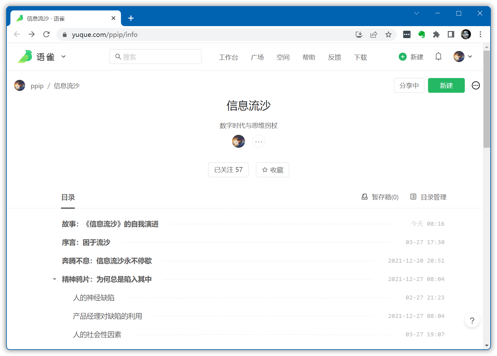The height and width of the screenshot is (356, 497).
Task: Click site lock icon in address bar
Action: pyautogui.click(x=64, y=35)
